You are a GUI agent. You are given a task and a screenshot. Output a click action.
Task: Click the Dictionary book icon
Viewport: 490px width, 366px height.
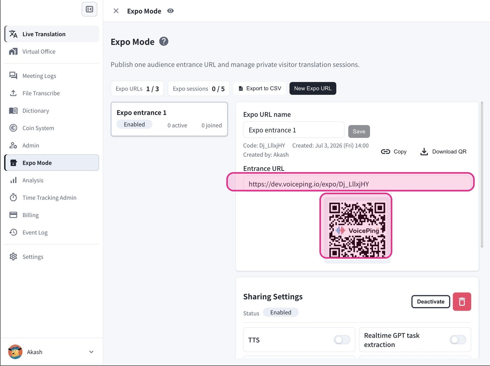pyautogui.click(x=13, y=110)
